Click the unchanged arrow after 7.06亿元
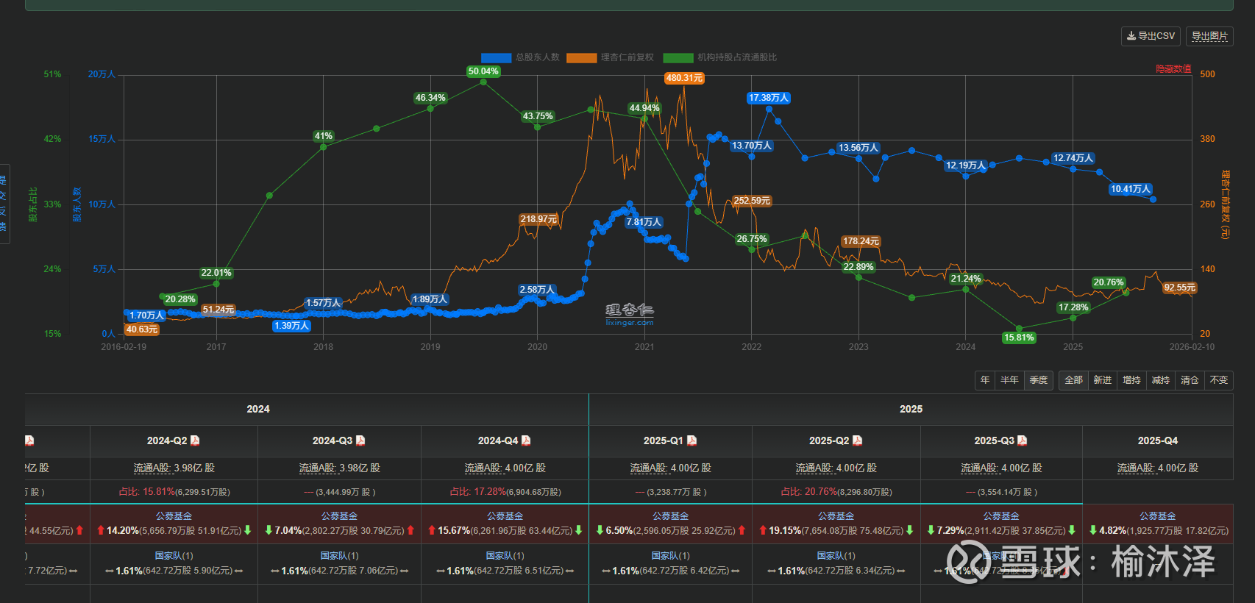 [x=405, y=571]
